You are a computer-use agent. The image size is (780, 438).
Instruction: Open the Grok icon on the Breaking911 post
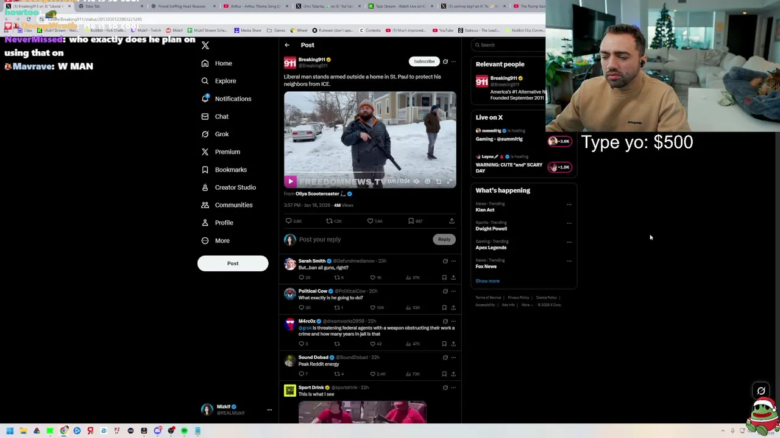(x=445, y=61)
